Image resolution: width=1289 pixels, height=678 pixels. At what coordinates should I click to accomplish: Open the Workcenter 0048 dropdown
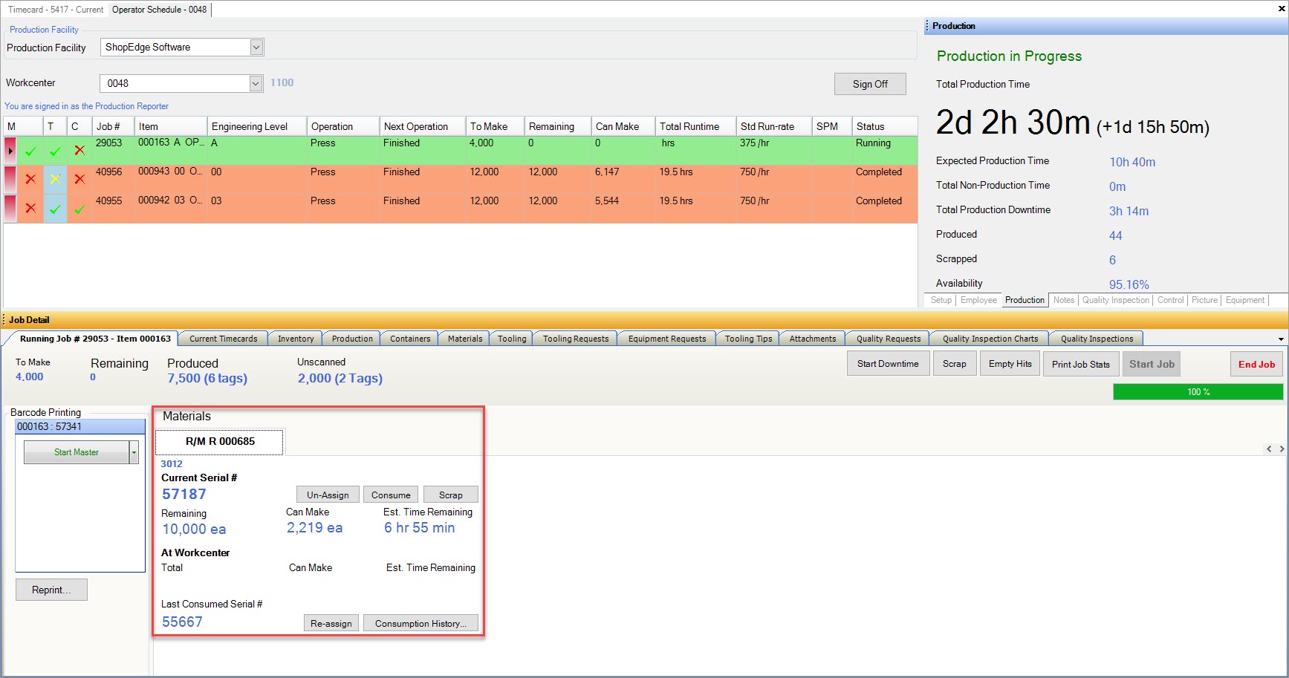pos(256,83)
